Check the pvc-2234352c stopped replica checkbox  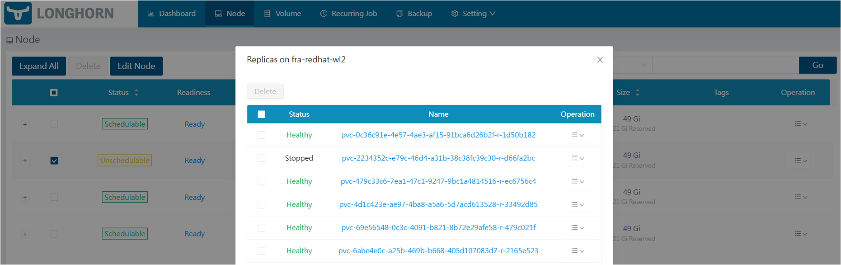[261, 158]
